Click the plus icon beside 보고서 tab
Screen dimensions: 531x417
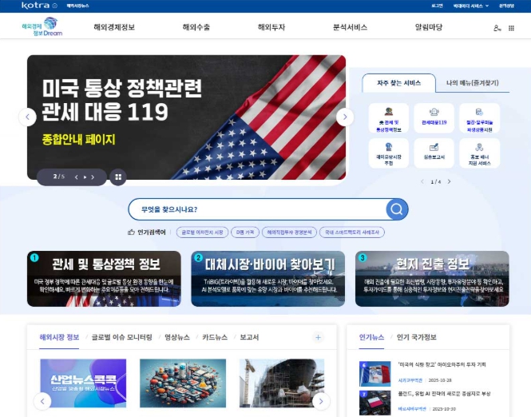point(318,338)
